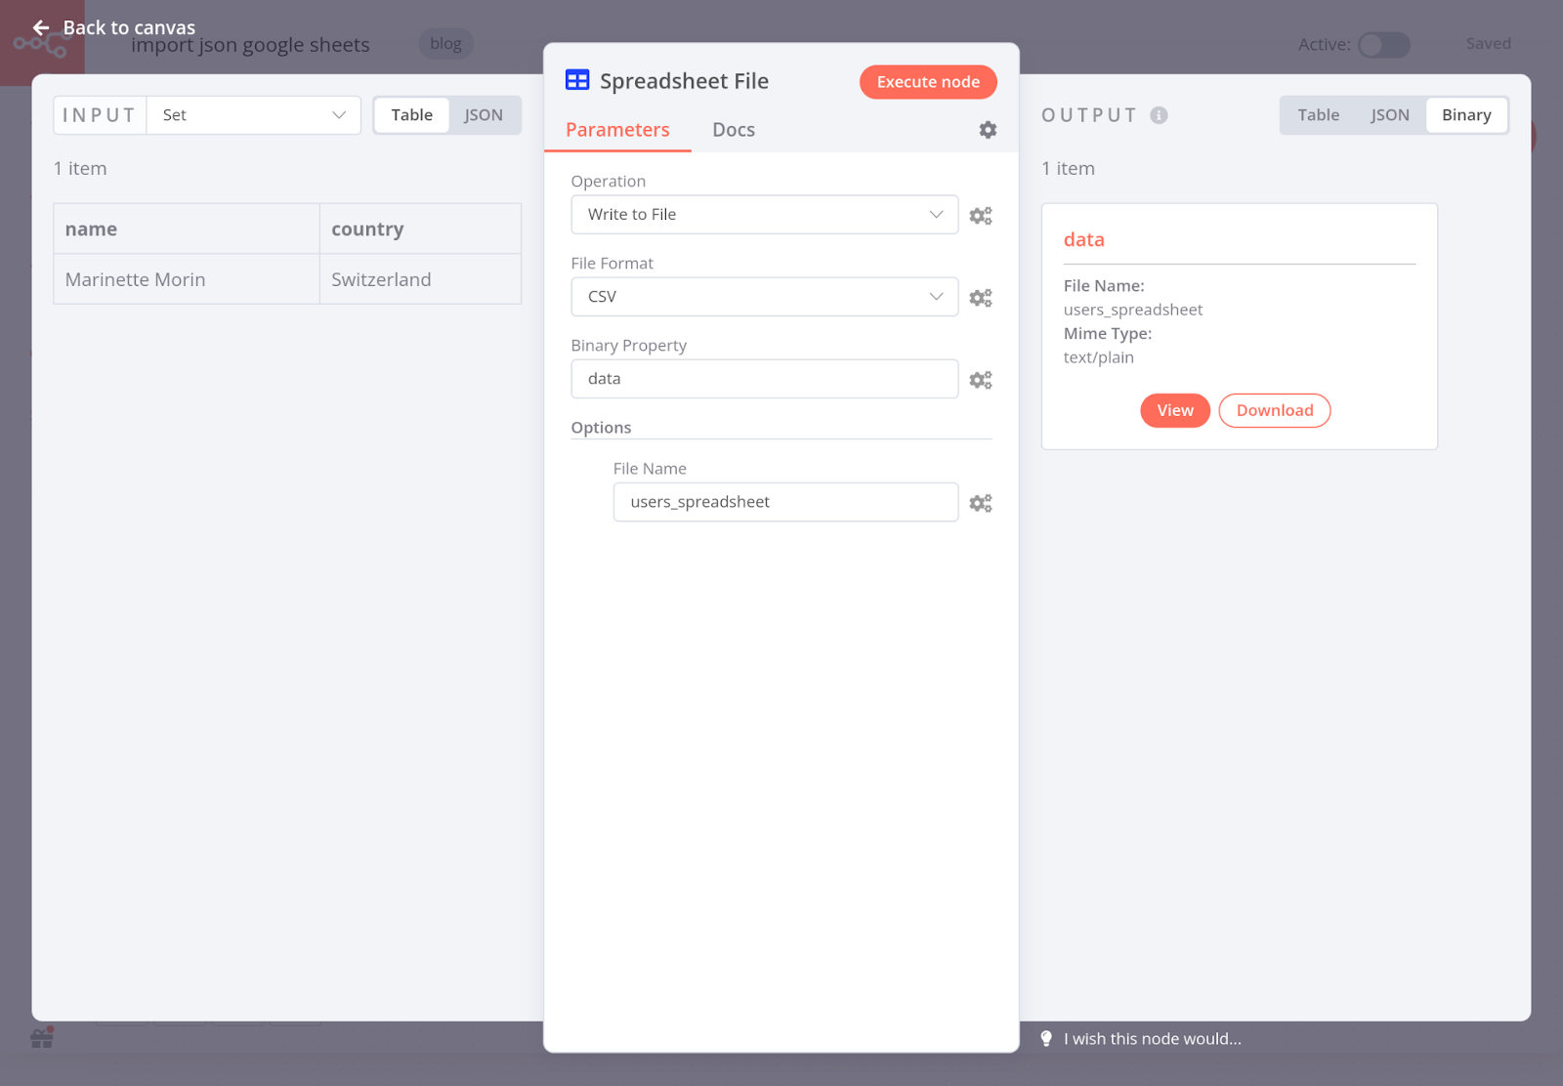Viewport: 1563px width, 1086px height.
Task: Click the View button for data
Action: pos(1174,410)
